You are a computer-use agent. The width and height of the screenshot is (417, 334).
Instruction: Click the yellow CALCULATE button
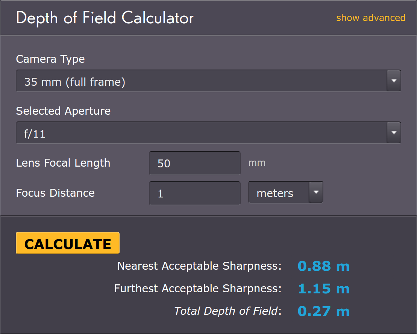(68, 243)
